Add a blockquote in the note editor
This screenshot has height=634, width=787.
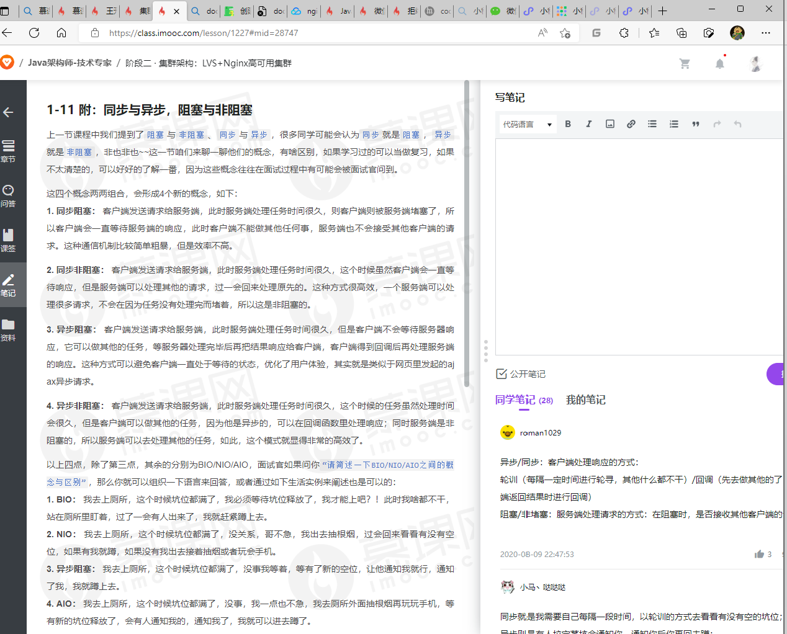[x=695, y=123]
